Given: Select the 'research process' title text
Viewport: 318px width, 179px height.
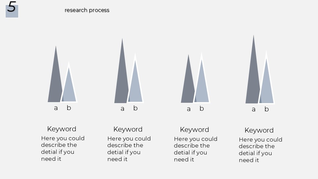Looking at the screenshot, I should click(87, 10).
